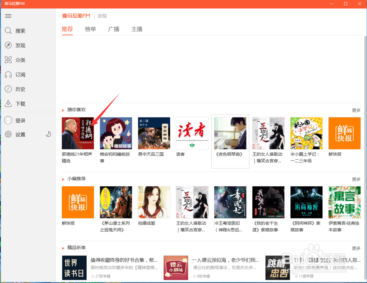The height and width of the screenshot is (283, 367).
Task: Click 订阅 label in sidebar
Action: [20, 75]
